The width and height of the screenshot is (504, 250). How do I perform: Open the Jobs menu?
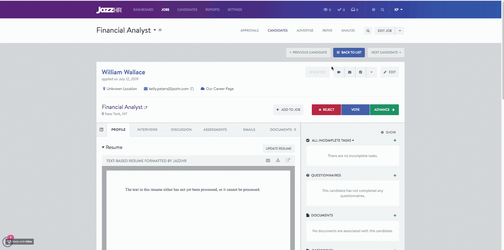[165, 10]
